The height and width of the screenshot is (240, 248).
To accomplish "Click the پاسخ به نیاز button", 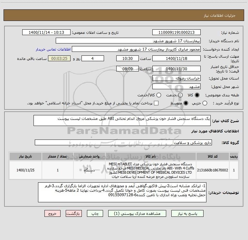I will coord(187,214).
